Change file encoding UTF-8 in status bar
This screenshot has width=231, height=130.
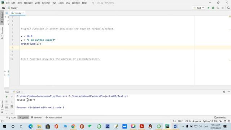[x=188, y=121]
